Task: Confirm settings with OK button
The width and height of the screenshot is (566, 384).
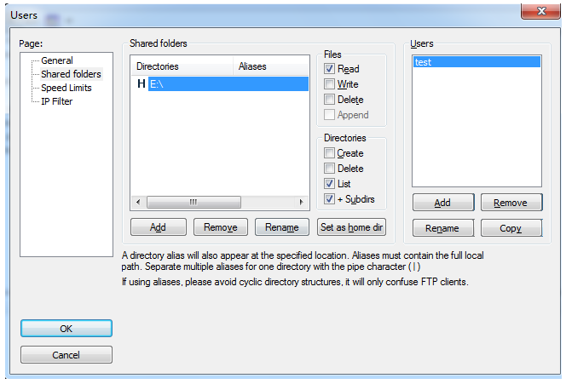Action: click(x=66, y=329)
